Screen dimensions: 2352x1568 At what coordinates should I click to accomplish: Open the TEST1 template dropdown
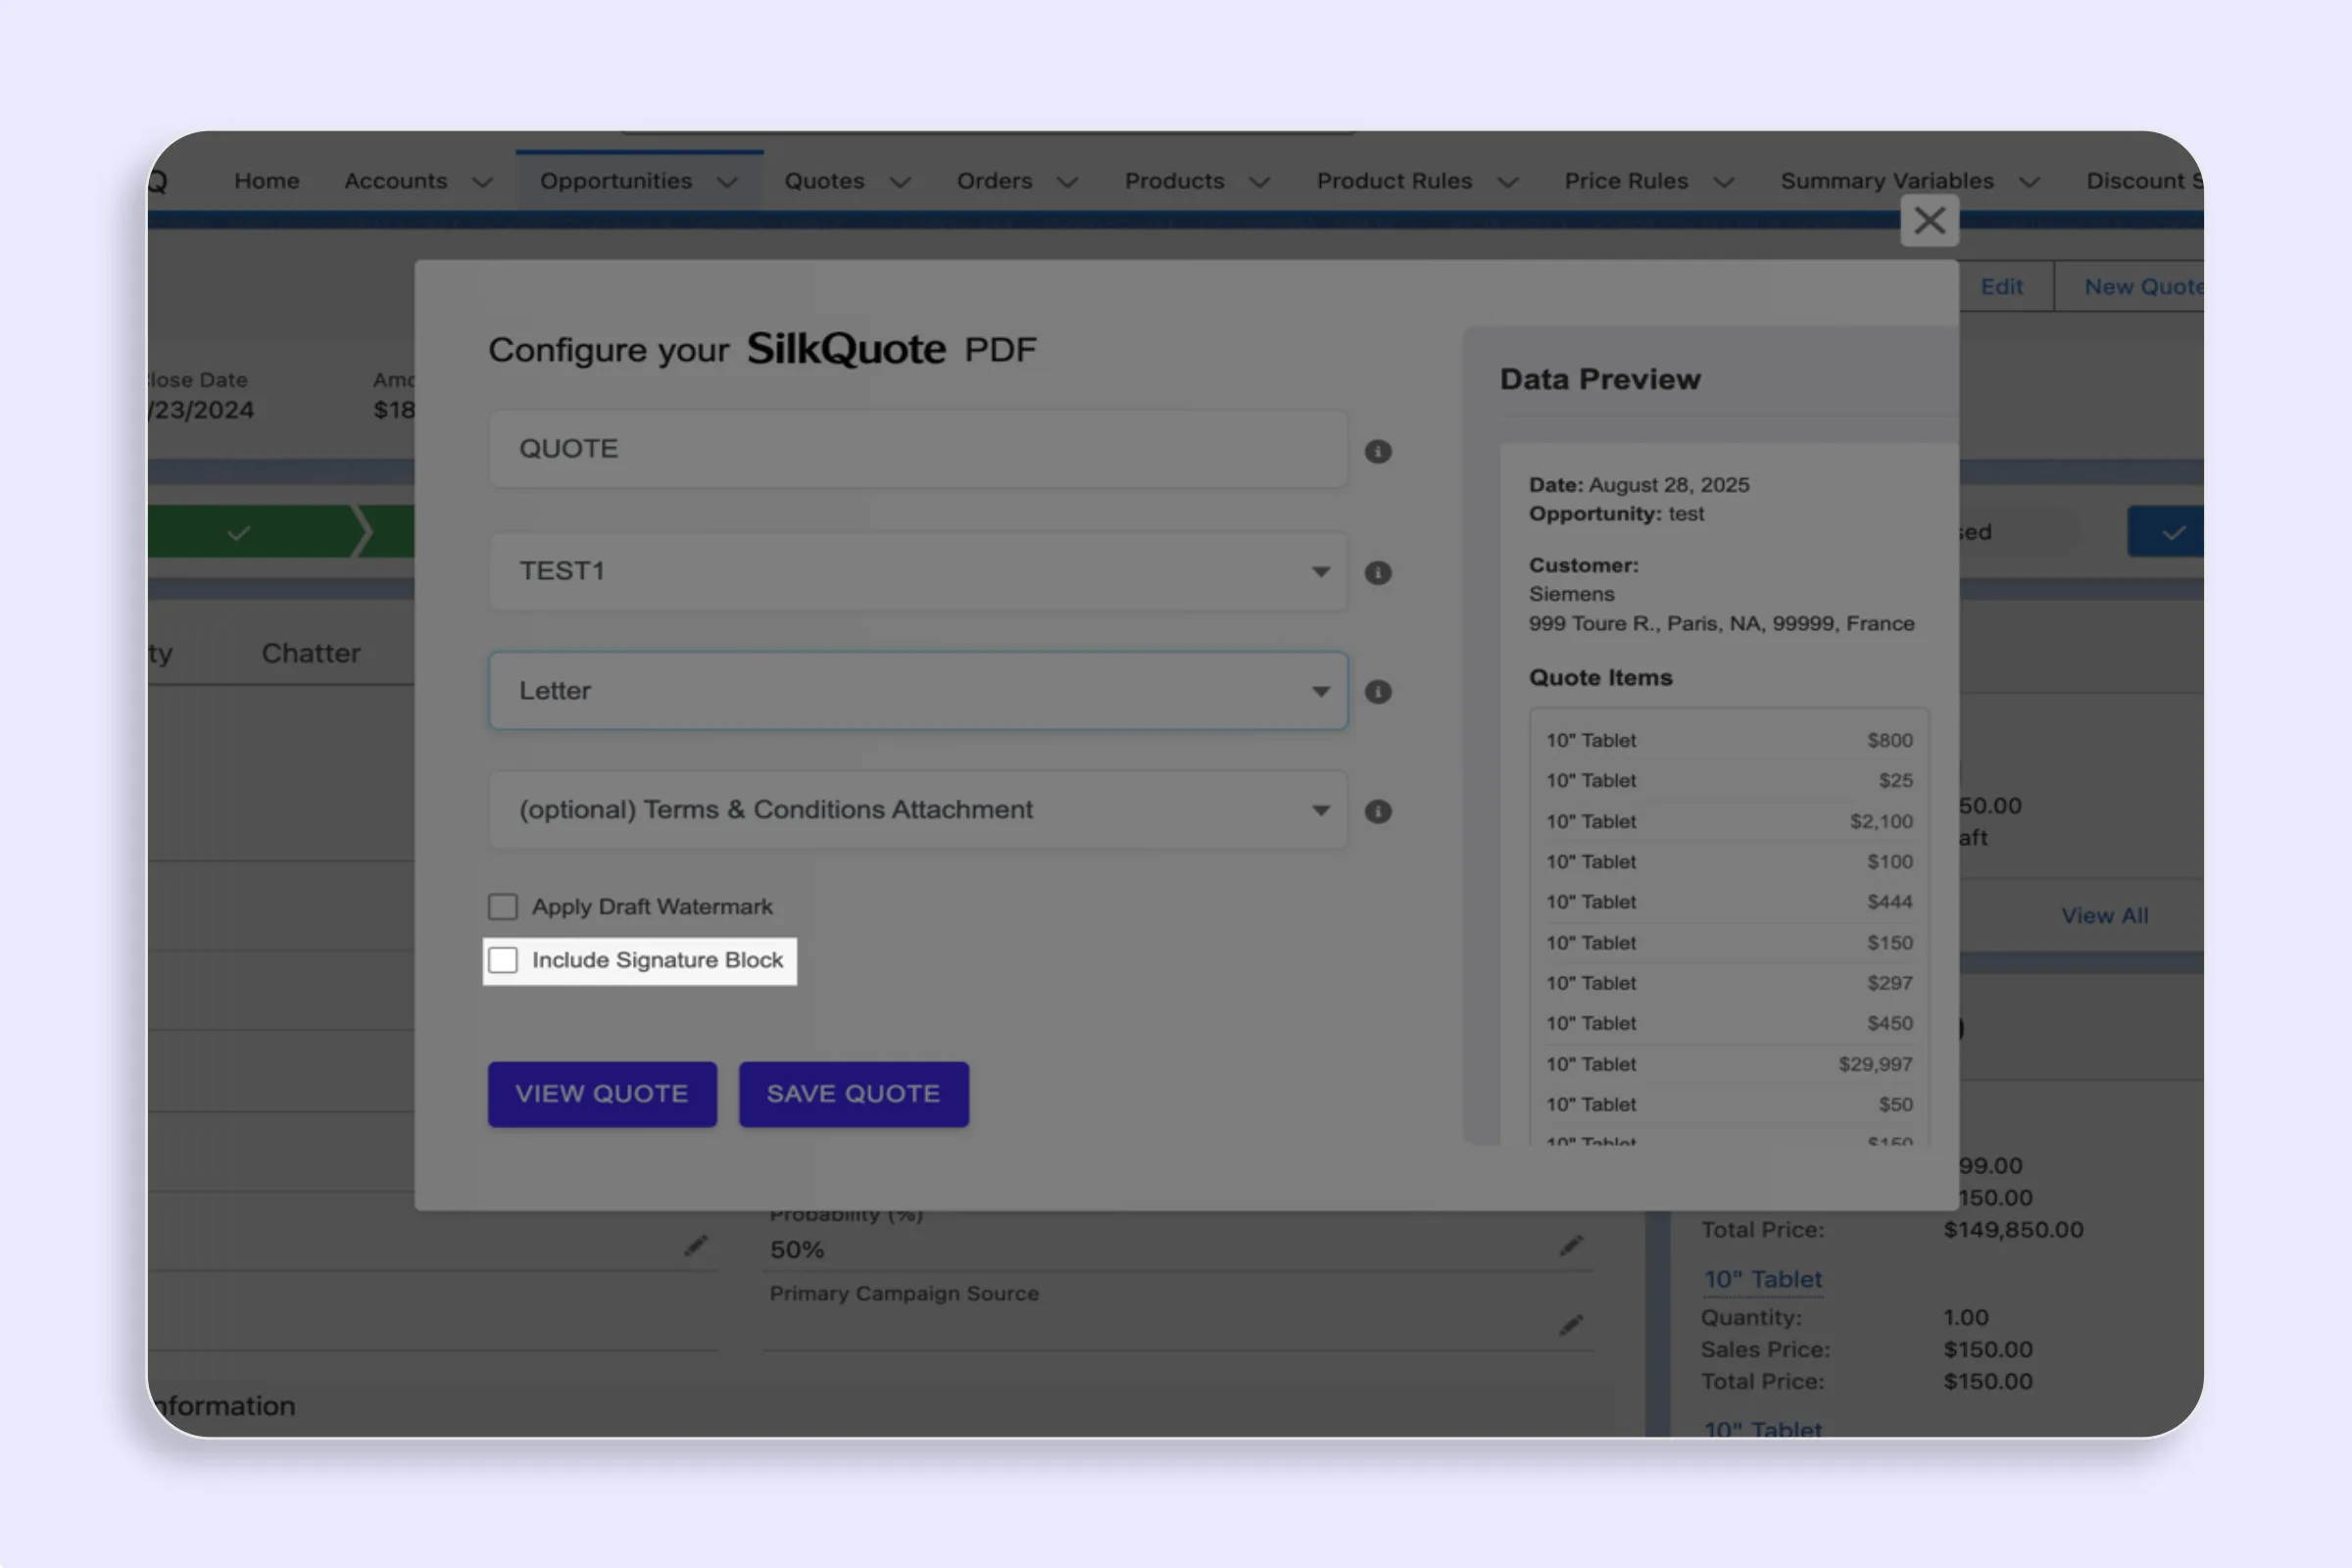point(917,572)
